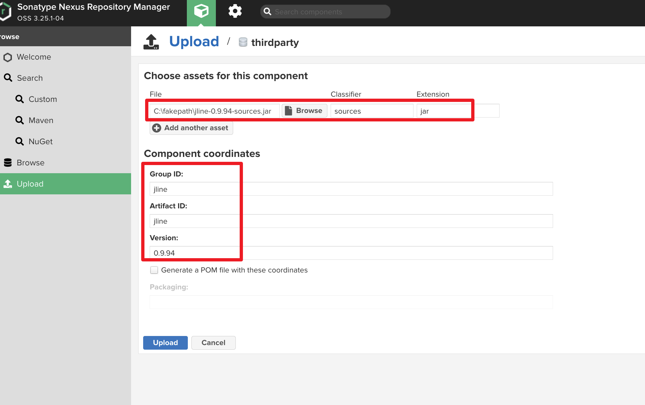Click the plus icon on Add another asset
Screen dimensions: 645x405
coord(157,128)
